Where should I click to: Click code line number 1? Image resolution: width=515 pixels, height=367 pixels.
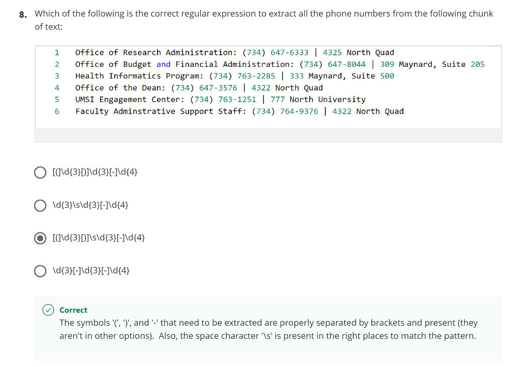pyautogui.click(x=57, y=52)
